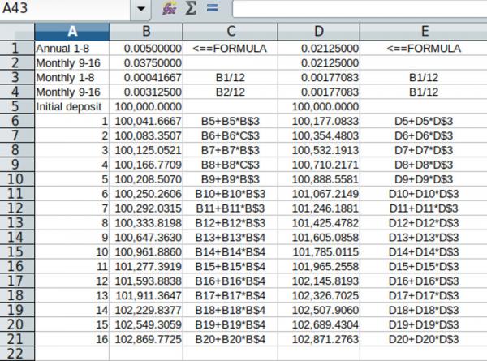Select cell with value 100,177.0833
Viewport: 487px width, 361px height.
coord(318,121)
